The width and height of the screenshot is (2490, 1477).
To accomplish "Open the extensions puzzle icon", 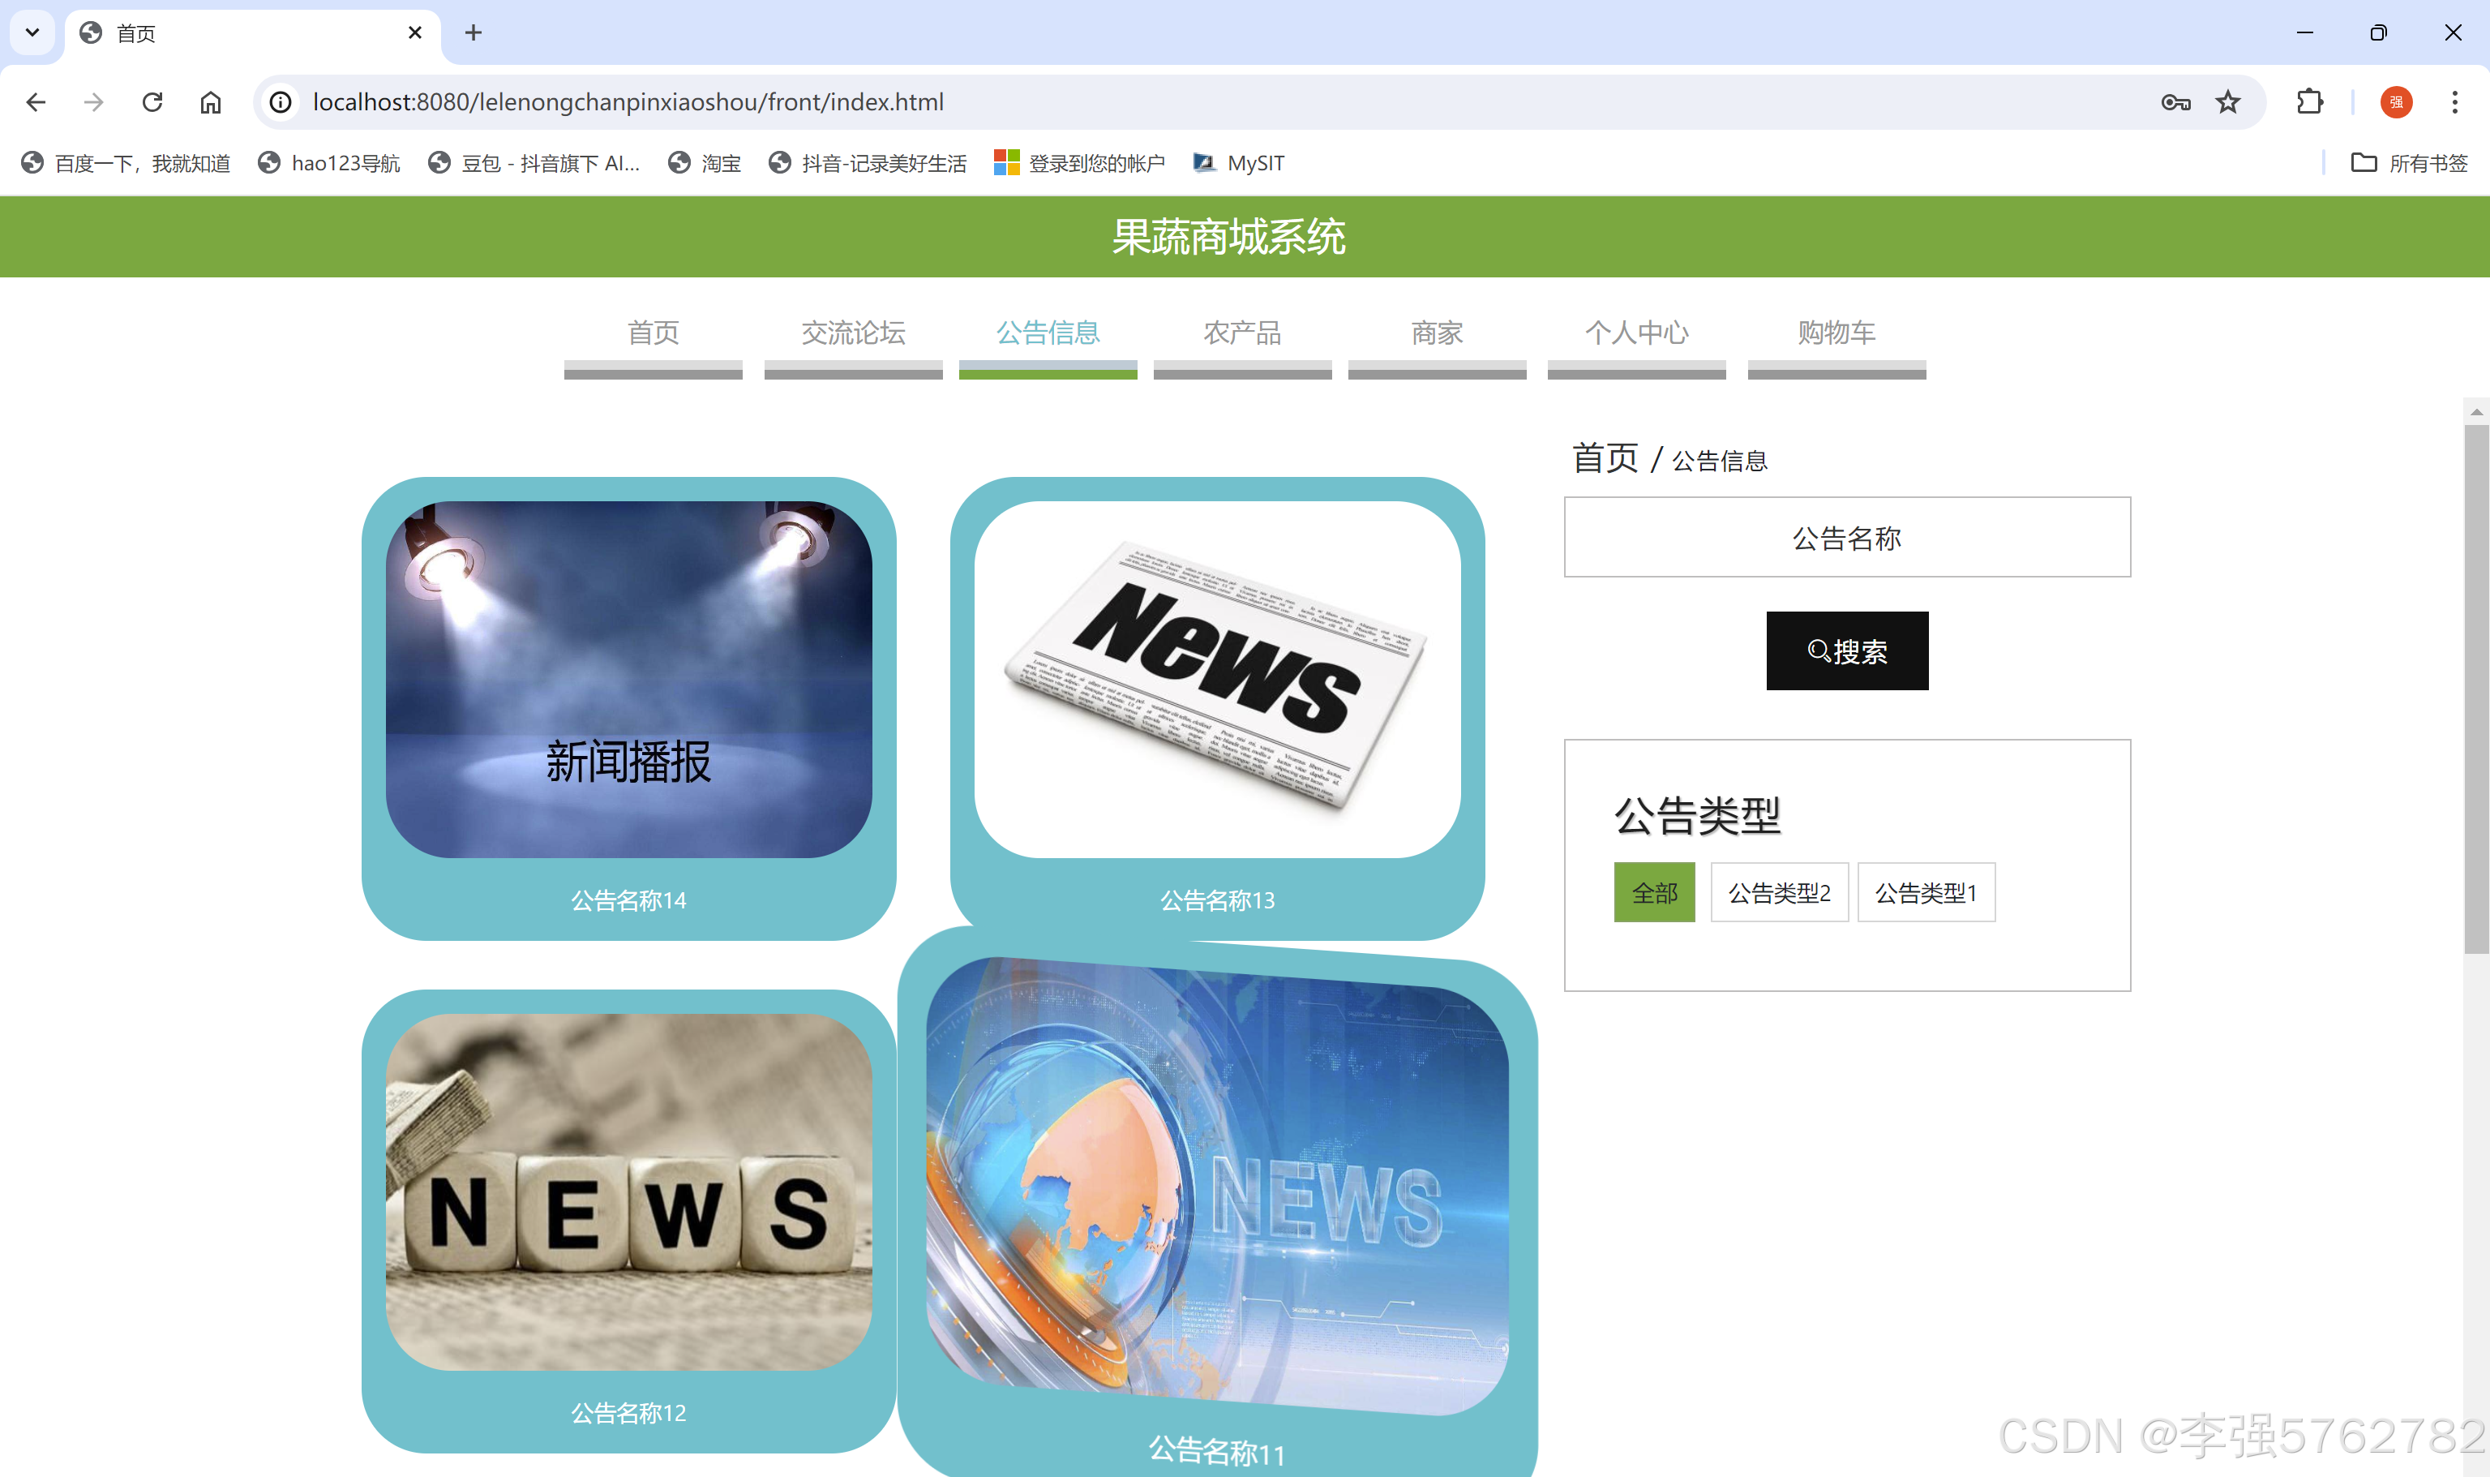I will point(2309,101).
